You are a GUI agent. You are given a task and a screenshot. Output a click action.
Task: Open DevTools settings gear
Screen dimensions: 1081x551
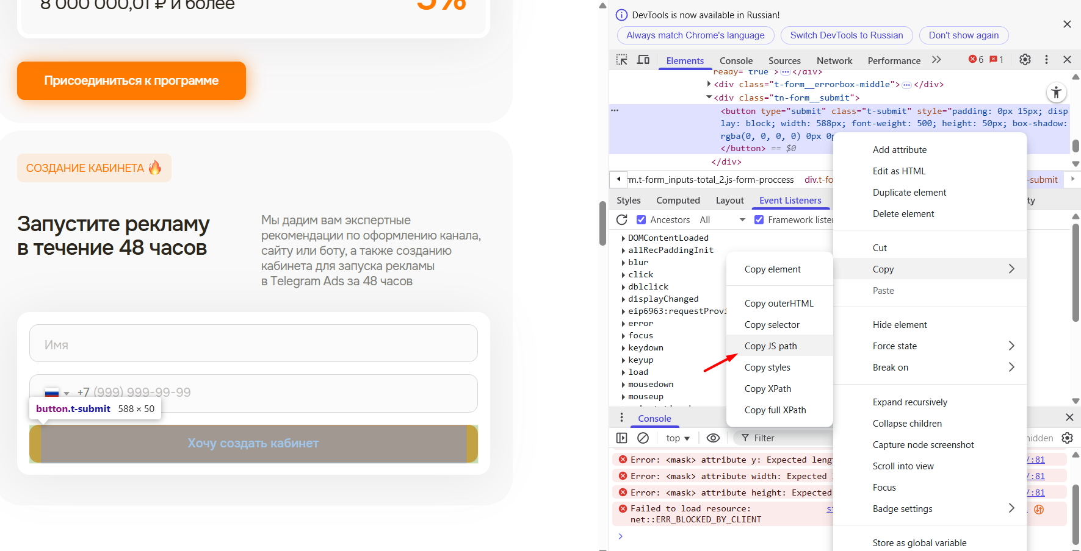coord(1025,60)
